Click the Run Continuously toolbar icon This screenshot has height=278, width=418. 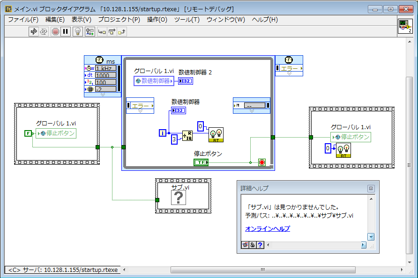tap(44, 32)
